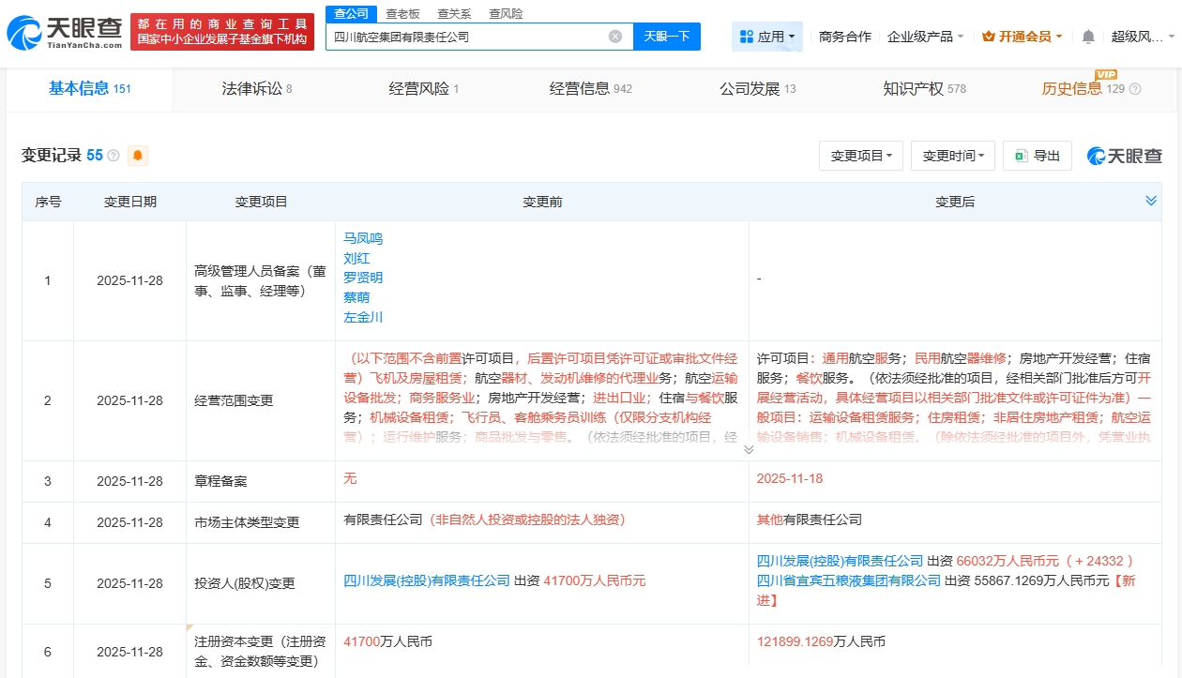
Task: Open 马凤鸣 person link
Action: tap(363, 238)
